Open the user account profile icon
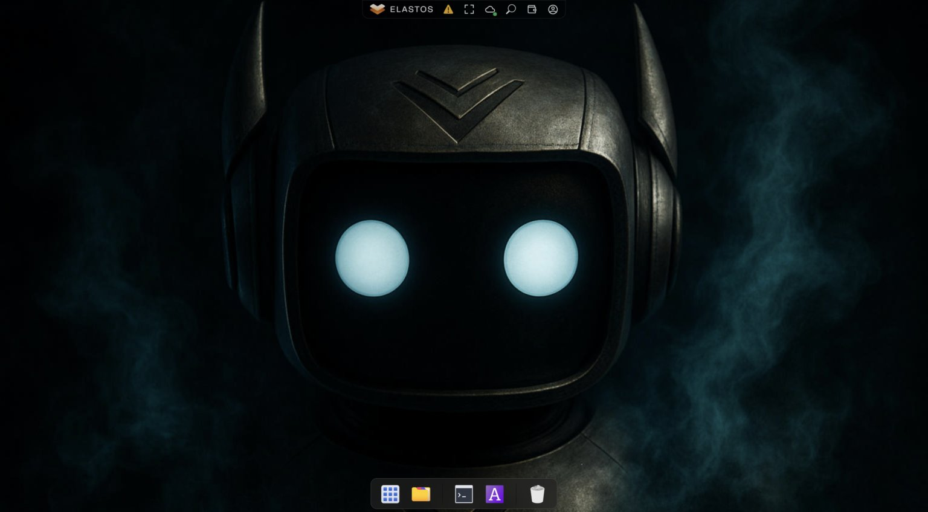 553,9
